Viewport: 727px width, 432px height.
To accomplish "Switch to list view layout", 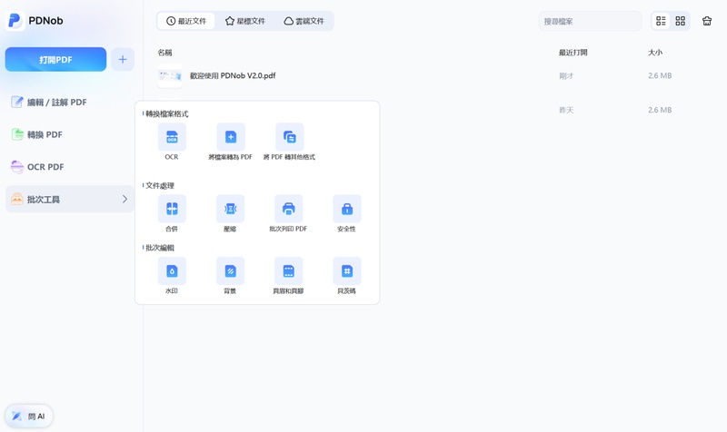I will tap(661, 21).
